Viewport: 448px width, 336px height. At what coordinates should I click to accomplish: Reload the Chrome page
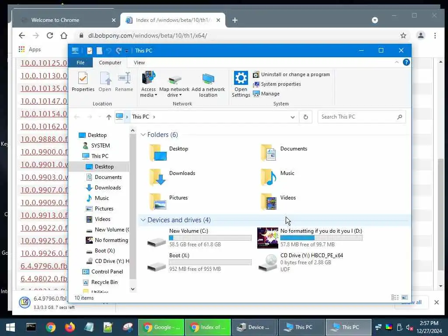[x=50, y=35]
